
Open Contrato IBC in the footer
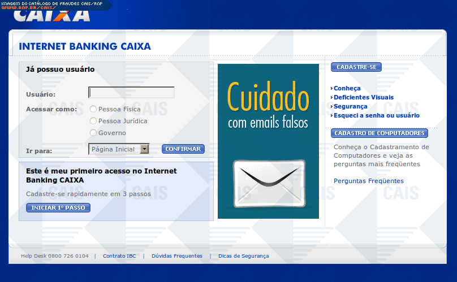119,256
